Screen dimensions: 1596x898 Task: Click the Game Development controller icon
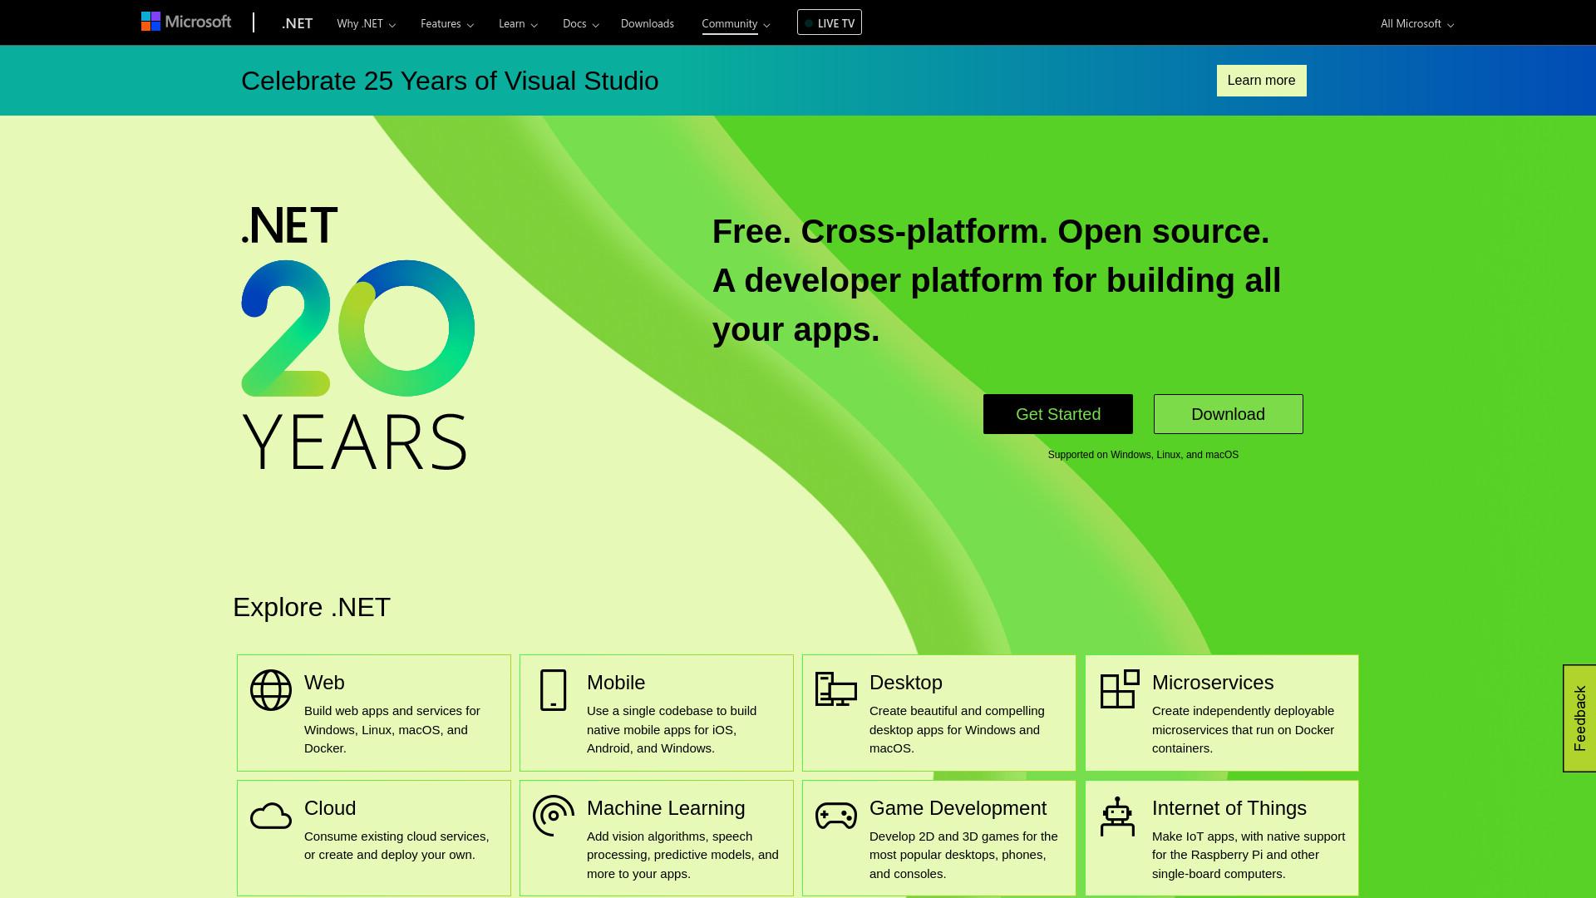tap(836, 816)
